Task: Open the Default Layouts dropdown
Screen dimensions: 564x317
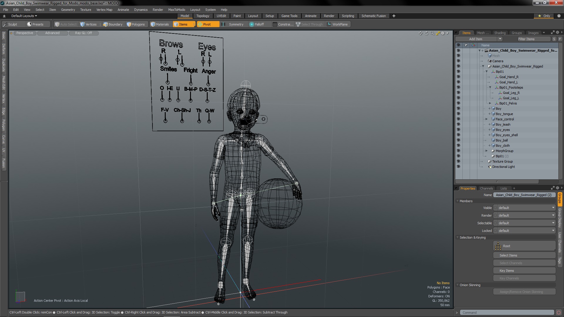Action: [x=24, y=16]
